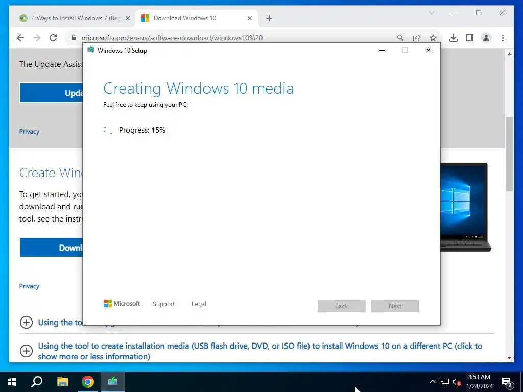Click the scrollbar up arrow
Image resolution: width=523 pixels, height=392 pixels.
click(x=509, y=53)
